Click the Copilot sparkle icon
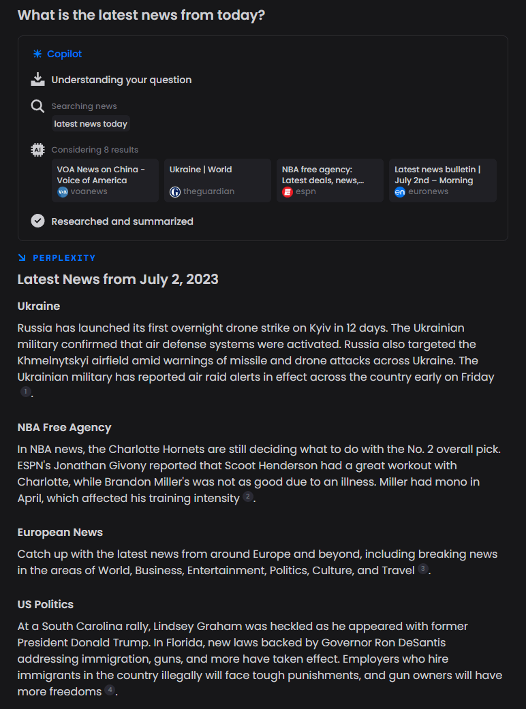The width and height of the screenshot is (526, 709). [37, 54]
